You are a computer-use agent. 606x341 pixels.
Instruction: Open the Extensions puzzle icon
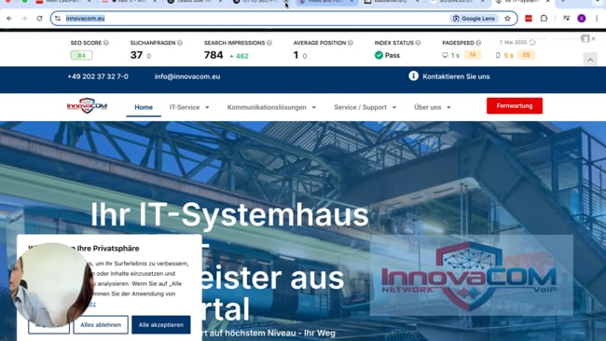click(x=544, y=18)
